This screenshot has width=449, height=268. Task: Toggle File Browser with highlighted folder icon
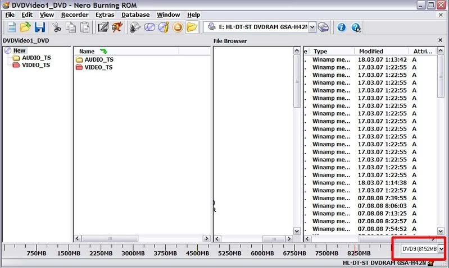192,27
